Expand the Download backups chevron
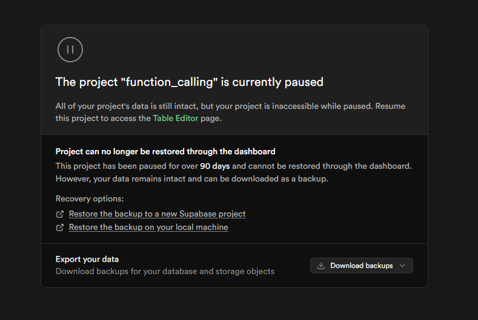This screenshot has width=478, height=320. [403, 266]
